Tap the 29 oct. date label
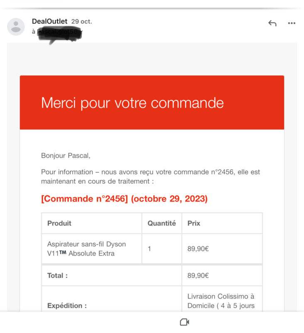This screenshot has width=304, height=333. coord(81,22)
